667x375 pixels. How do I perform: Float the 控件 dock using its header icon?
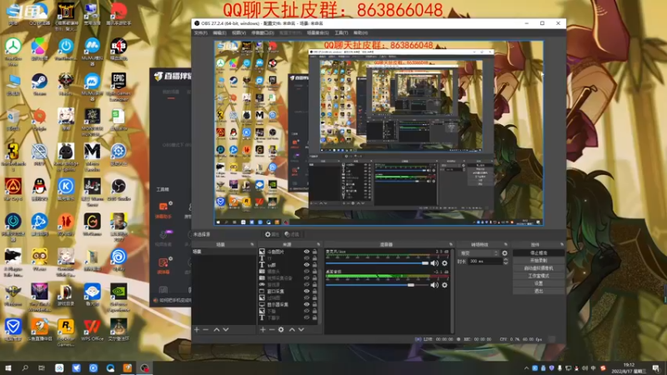click(562, 244)
